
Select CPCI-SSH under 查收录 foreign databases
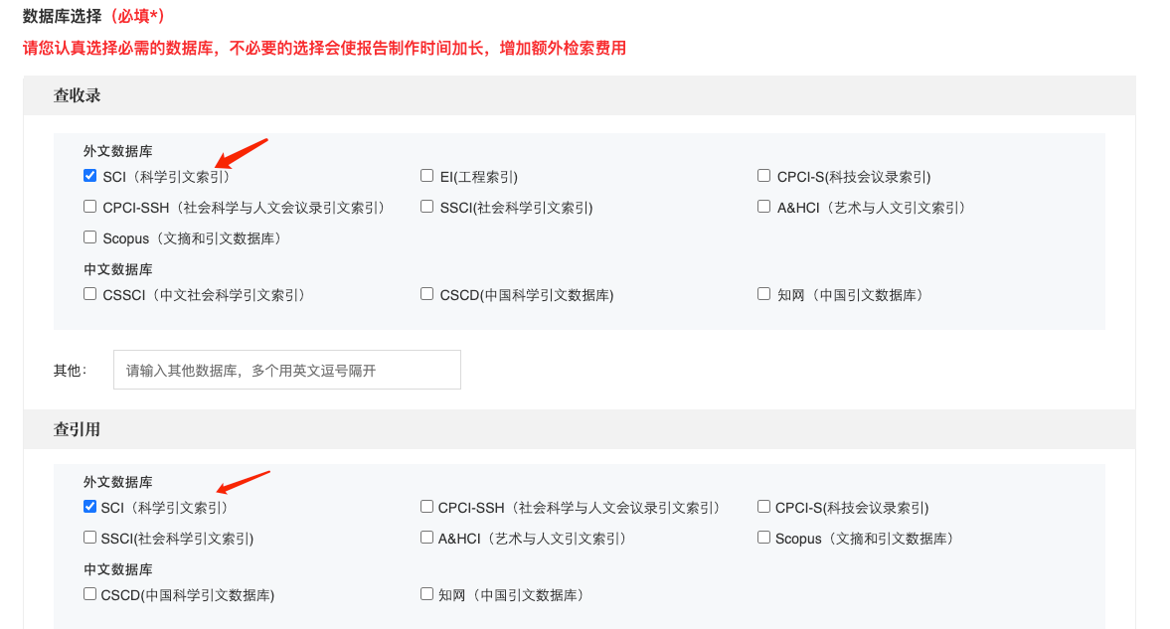click(88, 207)
